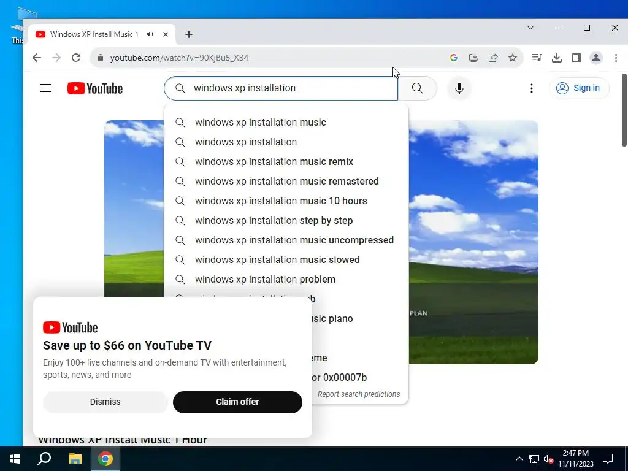Open YouTube guide hamburger menu

click(45, 88)
